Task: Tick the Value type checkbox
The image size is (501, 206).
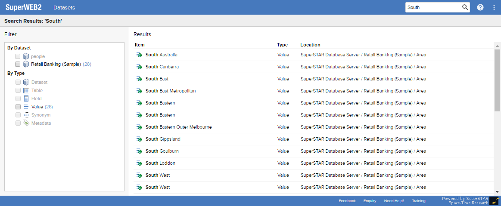Action: (18, 107)
